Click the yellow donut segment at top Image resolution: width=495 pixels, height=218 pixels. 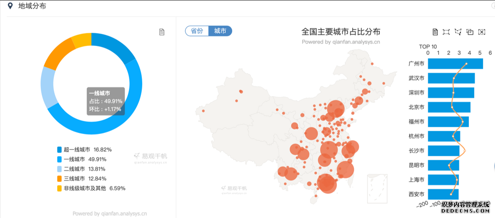(x=82, y=40)
